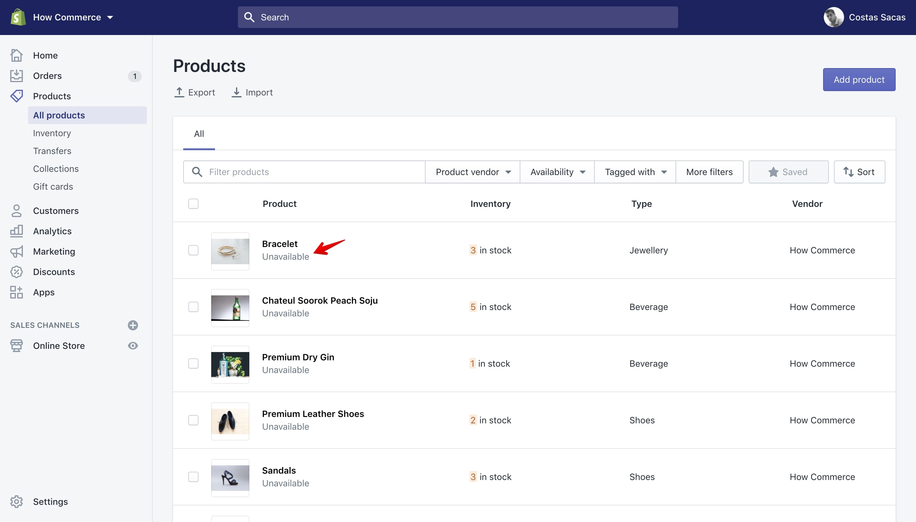Open the Bracelet product thumbnail
916x522 pixels.
[x=230, y=251]
